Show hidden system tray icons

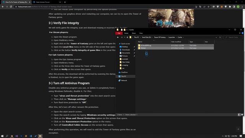[x=223, y=136]
